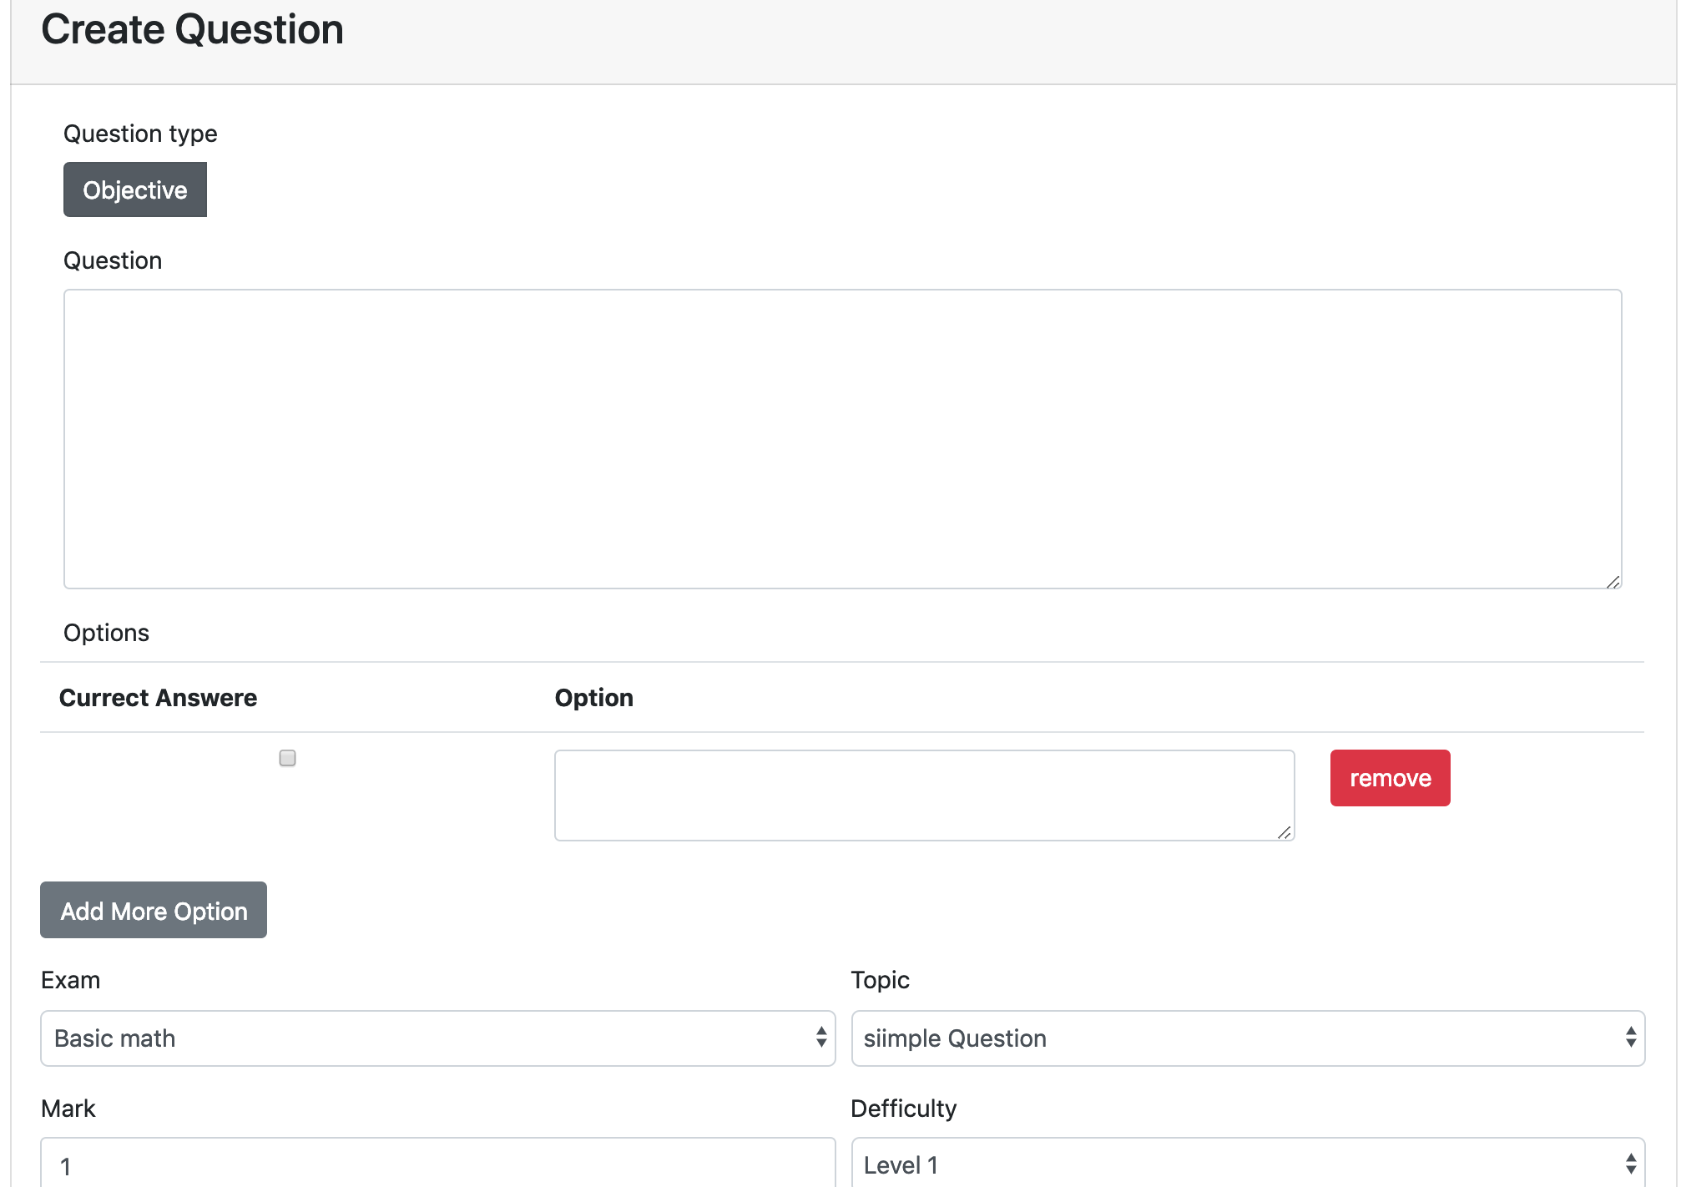Click Add More Option button
The height and width of the screenshot is (1187, 1681).
(154, 910)
